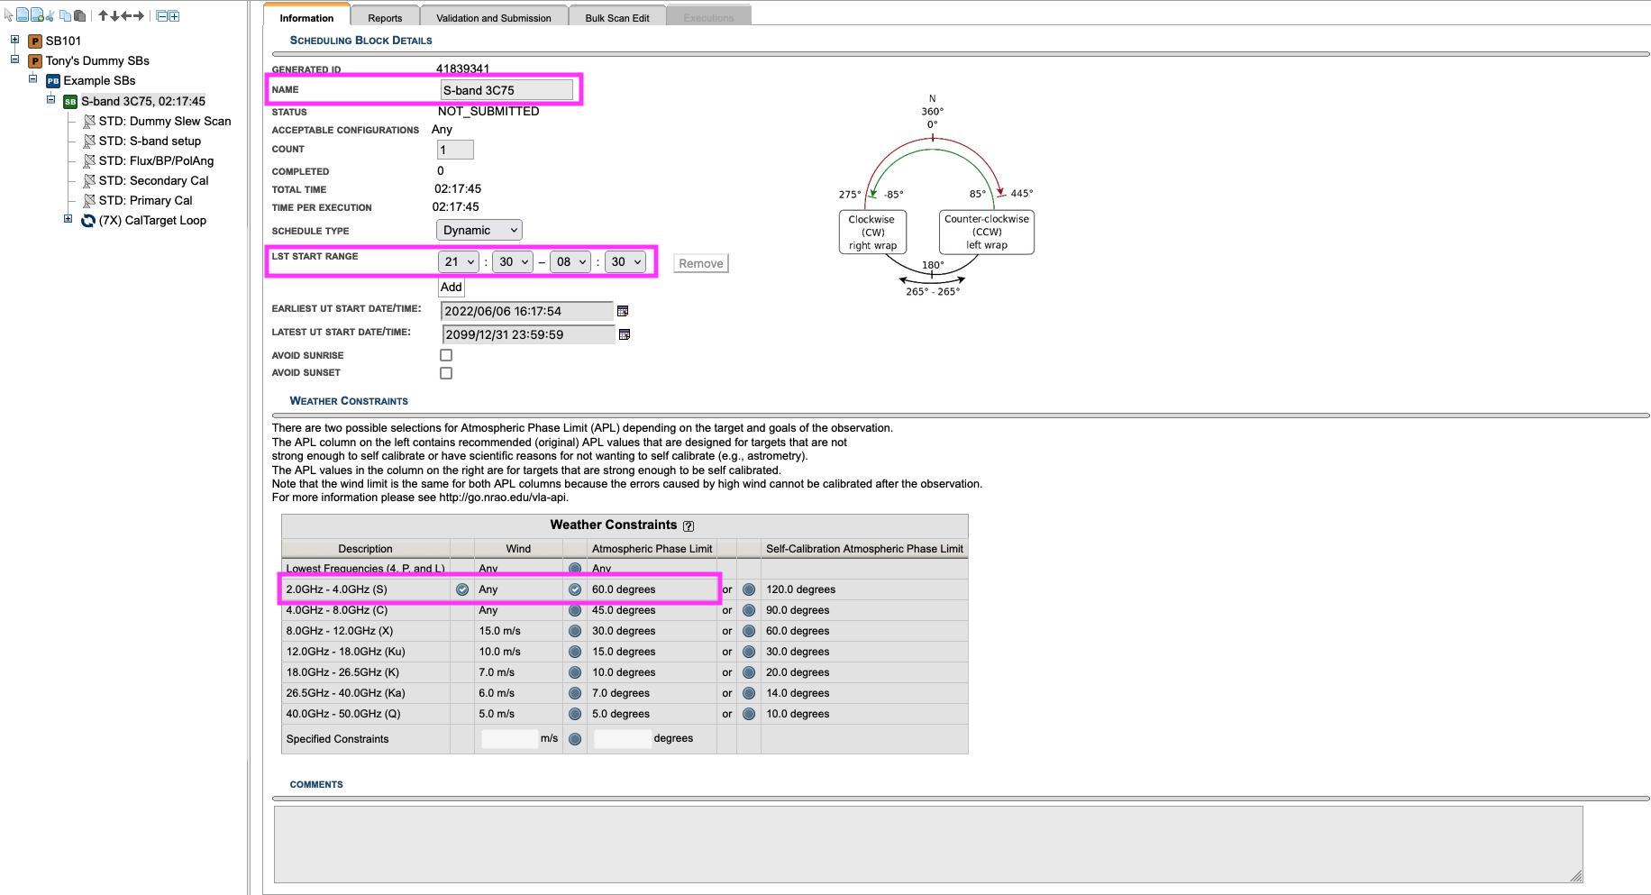Viewport: 1651px width, 895px height.
Task: Select 30.0 degrees APL for X band
Action: click(x=575, y=631)
